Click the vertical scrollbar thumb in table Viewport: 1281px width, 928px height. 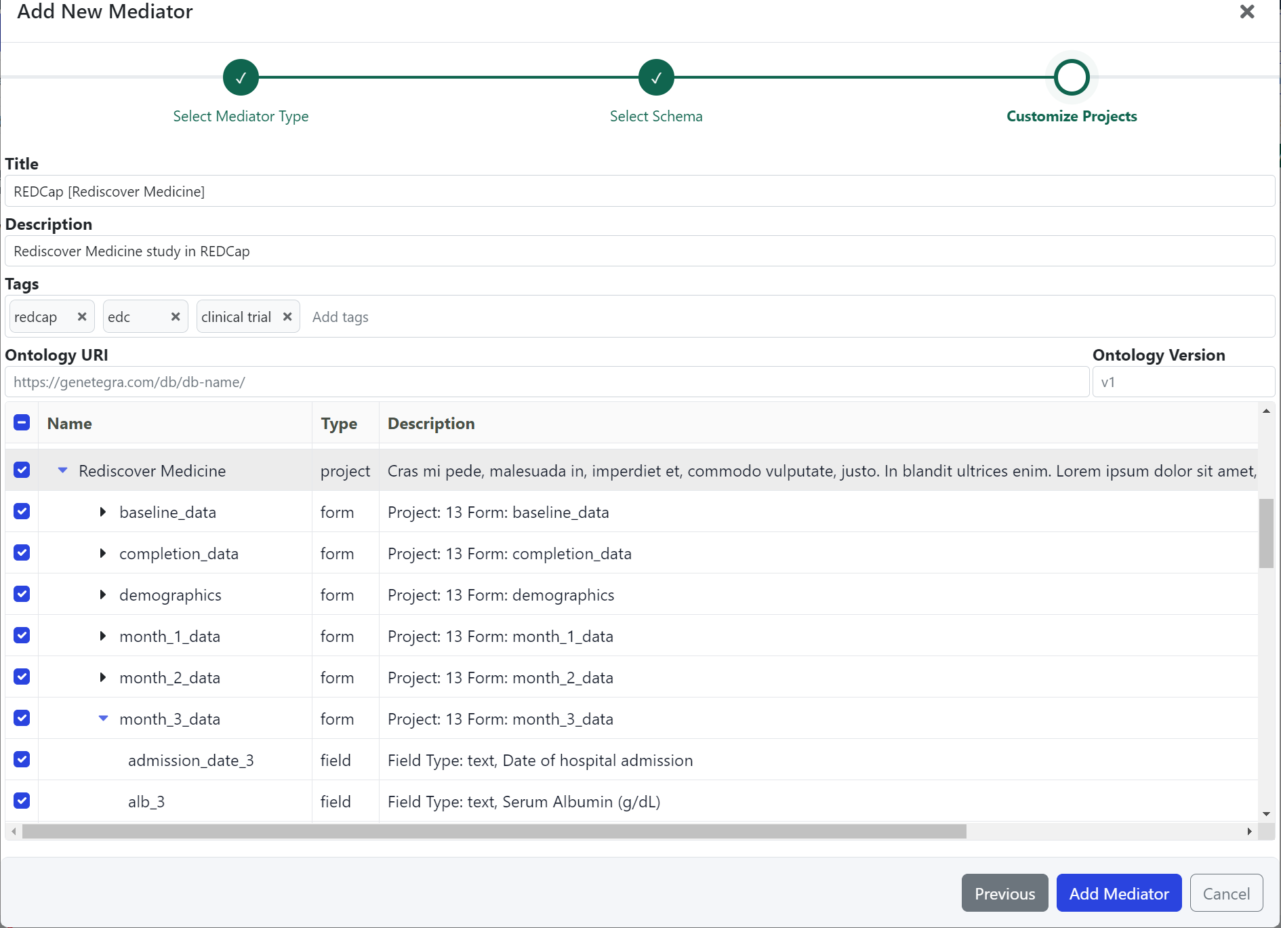1266,533
